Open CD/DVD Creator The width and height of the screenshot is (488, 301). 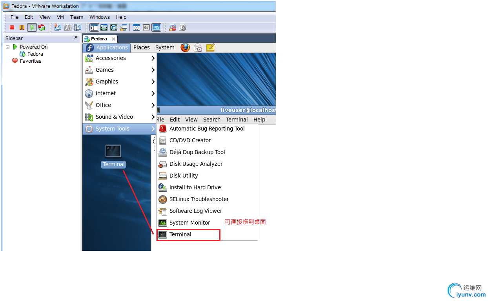(207, 140)
